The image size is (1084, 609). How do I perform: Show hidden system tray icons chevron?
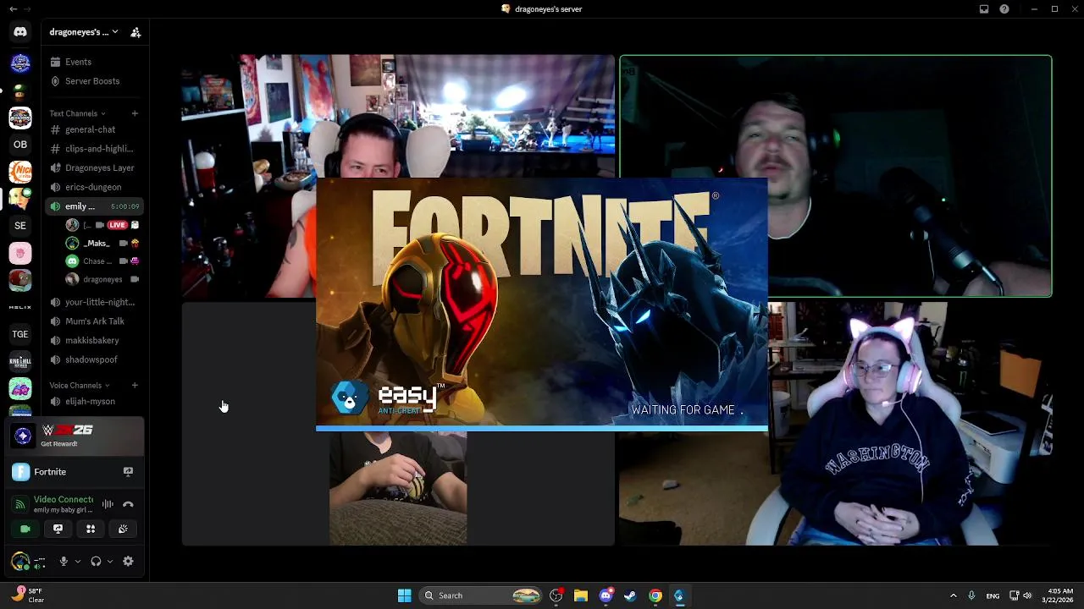click(953, 595)
